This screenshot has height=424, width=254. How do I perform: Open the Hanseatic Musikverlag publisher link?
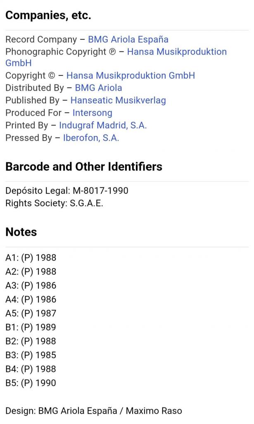118,101
